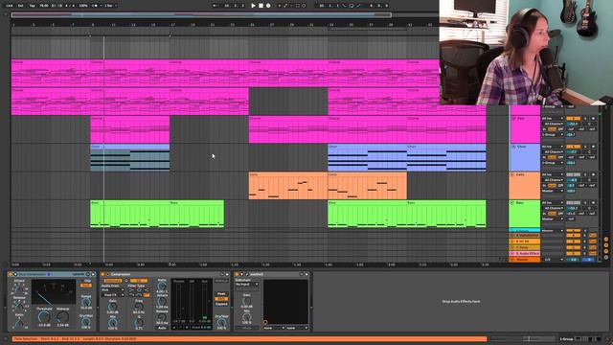Click Glue Compressor hot-swap preset icon
The width and height of the screenshot is (613, 345).
[88, 275]
